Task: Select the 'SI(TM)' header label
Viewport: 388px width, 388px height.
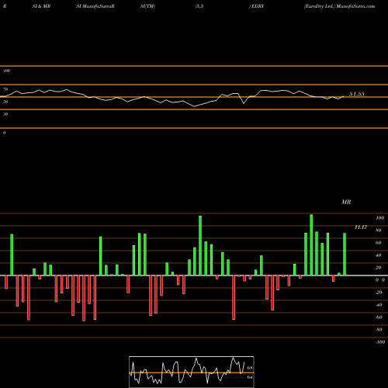Action: pos(147,6)
